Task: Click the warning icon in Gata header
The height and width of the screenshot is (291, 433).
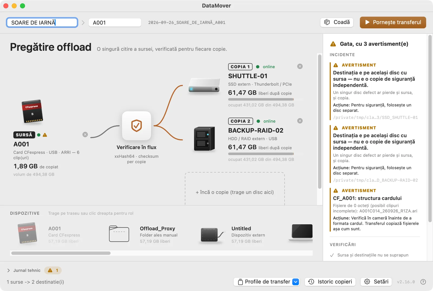Action: pyautogui.click(x=333, y=44)
